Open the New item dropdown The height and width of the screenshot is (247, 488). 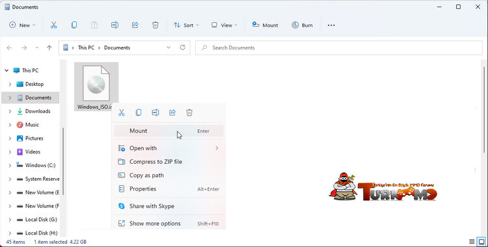pos(22,25)
